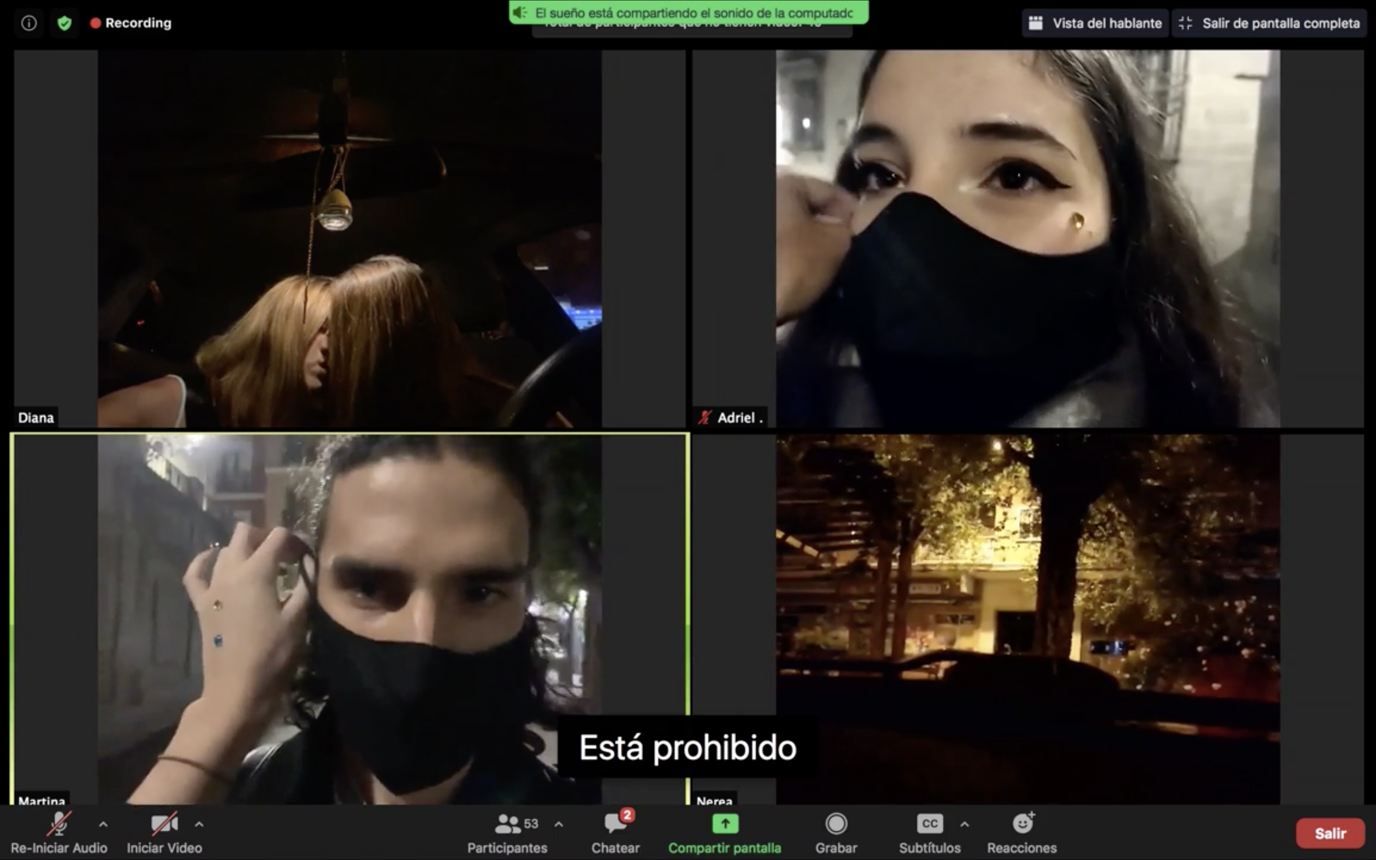The width and height of the screenshot is (1376, 860).
Task: Click the Compartir pantalla share icon
Action: [724, 824]
